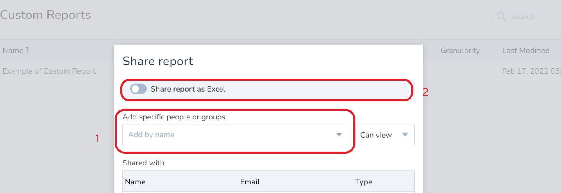Click the Name header in reports table
Image resolution: width=561 pixels, height=193 pixels.
click(x=13, y=51)
